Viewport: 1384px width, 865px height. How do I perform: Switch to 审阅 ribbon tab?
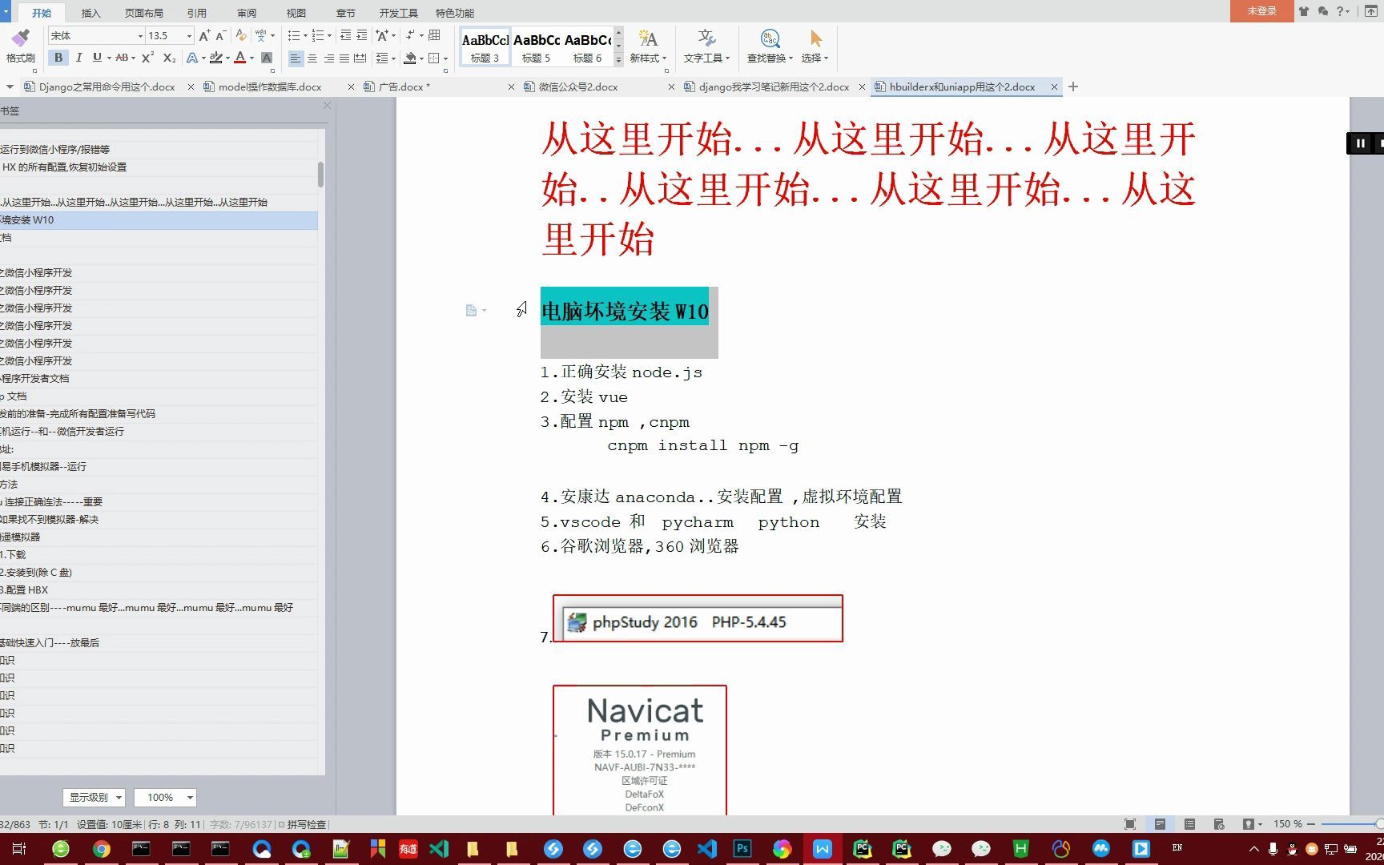(247, 13)
